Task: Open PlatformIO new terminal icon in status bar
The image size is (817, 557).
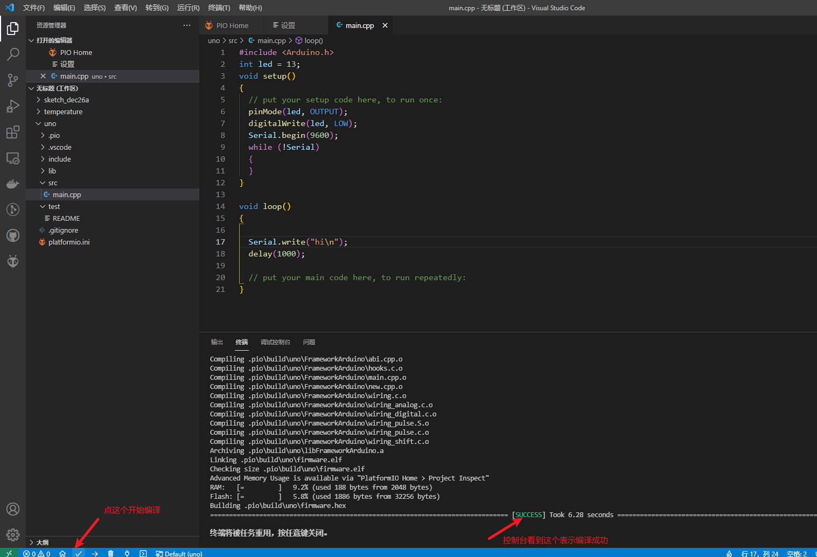Action: (x=143, y=553)
